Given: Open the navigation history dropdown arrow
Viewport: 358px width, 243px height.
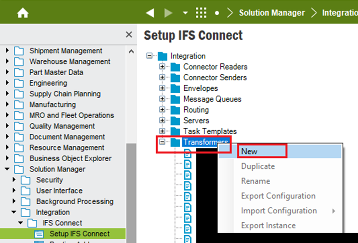Looking at the screenshot, I should [185, 13].
